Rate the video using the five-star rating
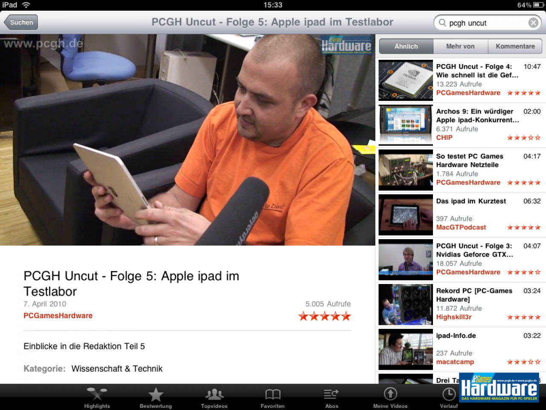546x410 pixels. pyautogui.click(x=325, y=316)
